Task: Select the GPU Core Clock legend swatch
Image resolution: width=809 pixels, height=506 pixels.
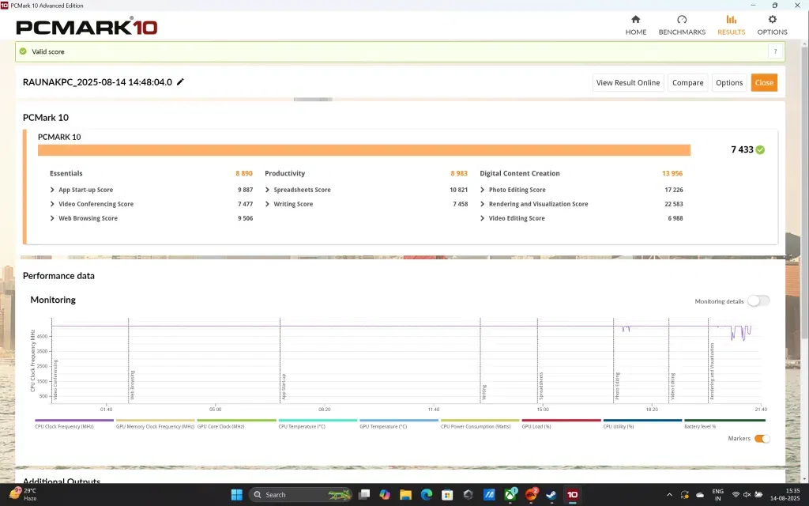Action: [x=237, y=421]
